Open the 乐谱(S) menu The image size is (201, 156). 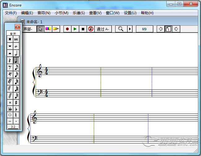[79, 13]
